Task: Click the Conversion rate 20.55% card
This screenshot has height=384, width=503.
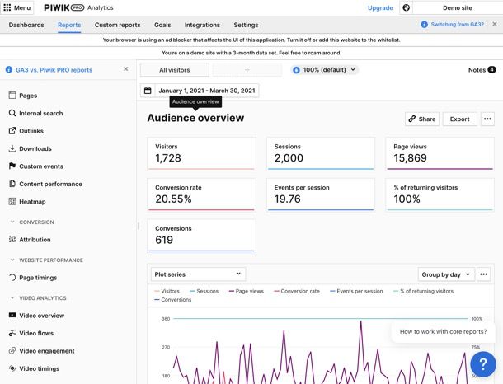Action: coord(201,194)
